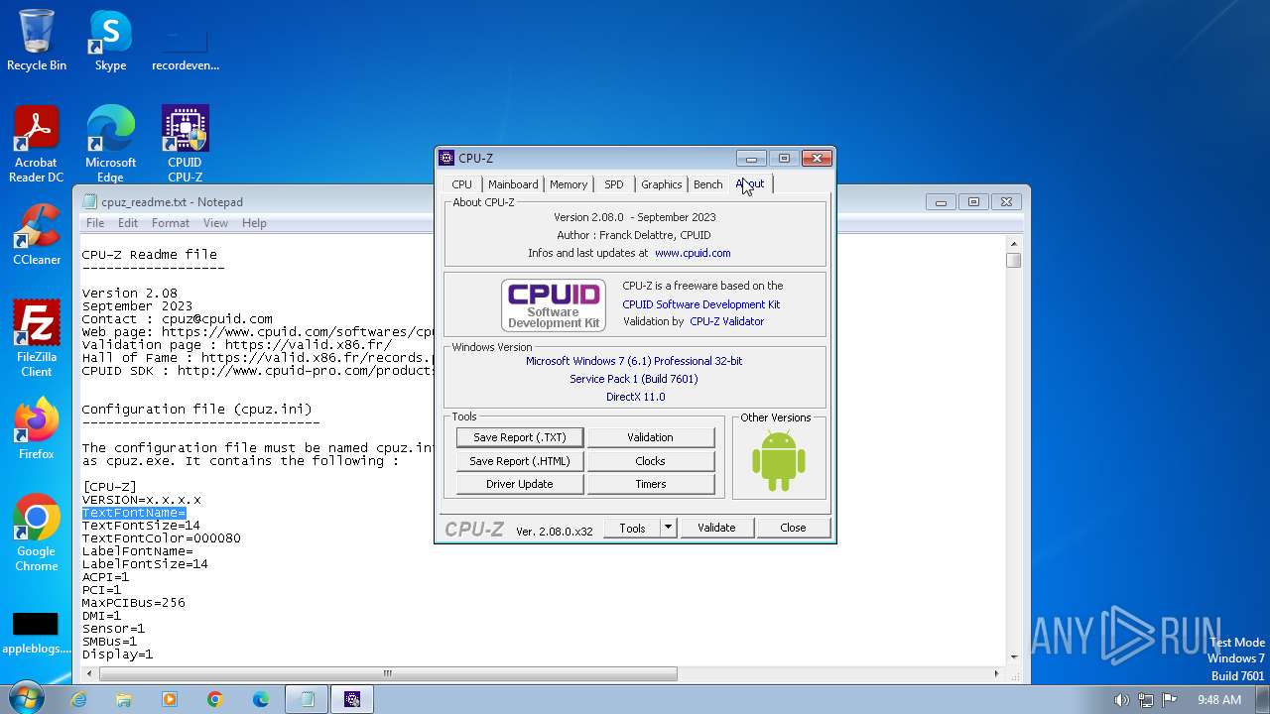
Task: Click the Save Report (.TXT) button
Action: coord(520,437)
